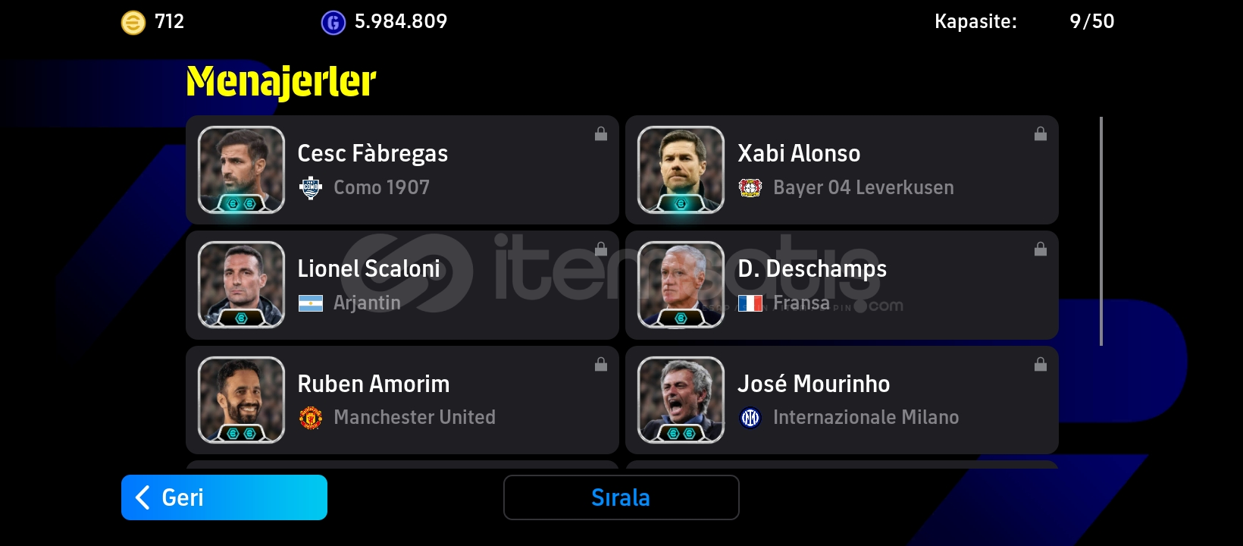
Task: Open the Ruben Amorim manager entry
Action: 402,400
